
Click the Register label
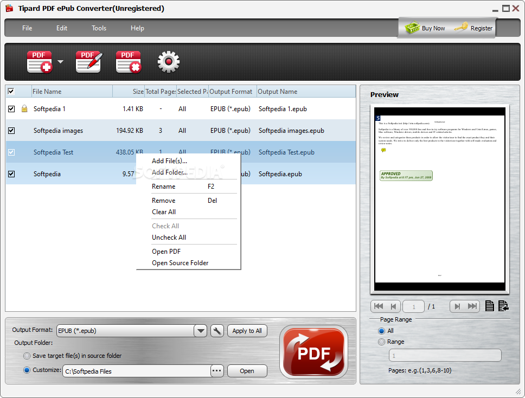(x=482, y=28)
